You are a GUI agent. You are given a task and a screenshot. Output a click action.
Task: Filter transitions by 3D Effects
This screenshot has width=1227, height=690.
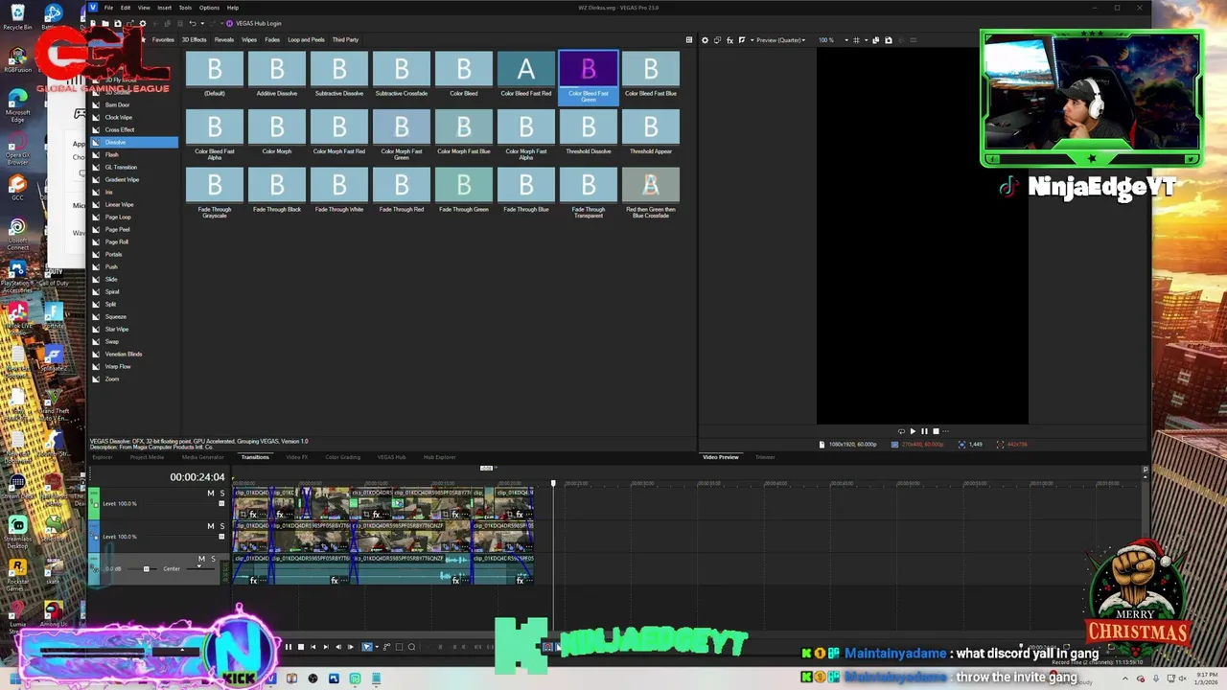[x=194, y=40]
